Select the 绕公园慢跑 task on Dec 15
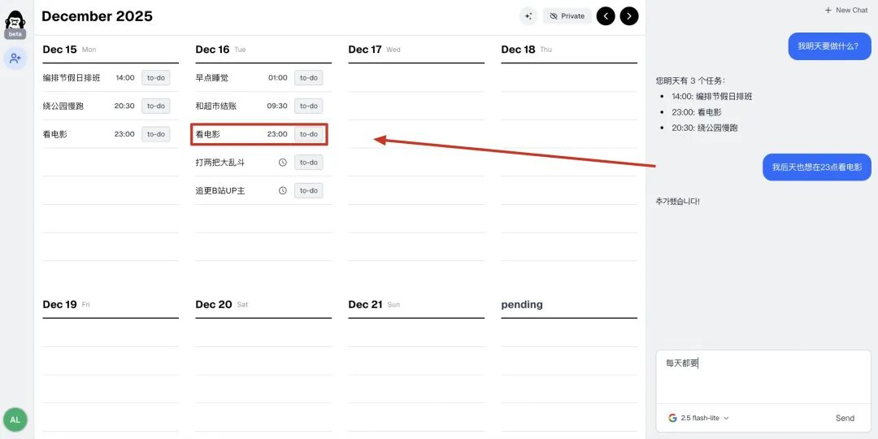This screenshot has width=878, height=439. 63,106
